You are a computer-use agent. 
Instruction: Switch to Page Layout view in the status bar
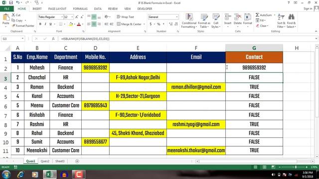tap(264, 167)
